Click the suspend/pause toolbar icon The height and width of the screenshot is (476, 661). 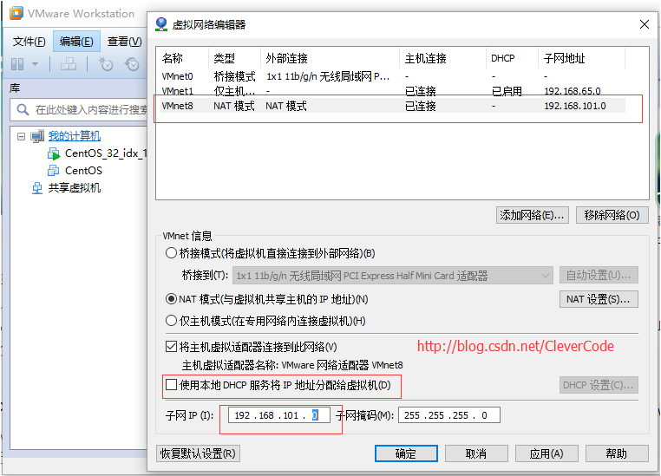coord(17,64)
